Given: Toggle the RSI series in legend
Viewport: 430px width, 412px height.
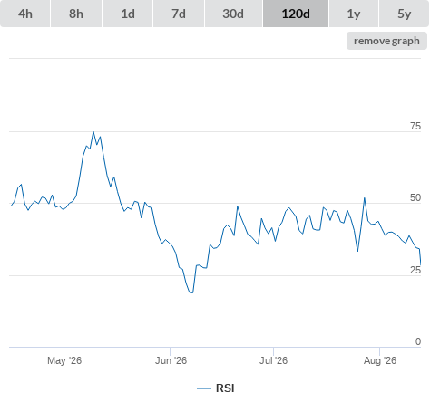Looking at the screenshot, I should point(216,388).
